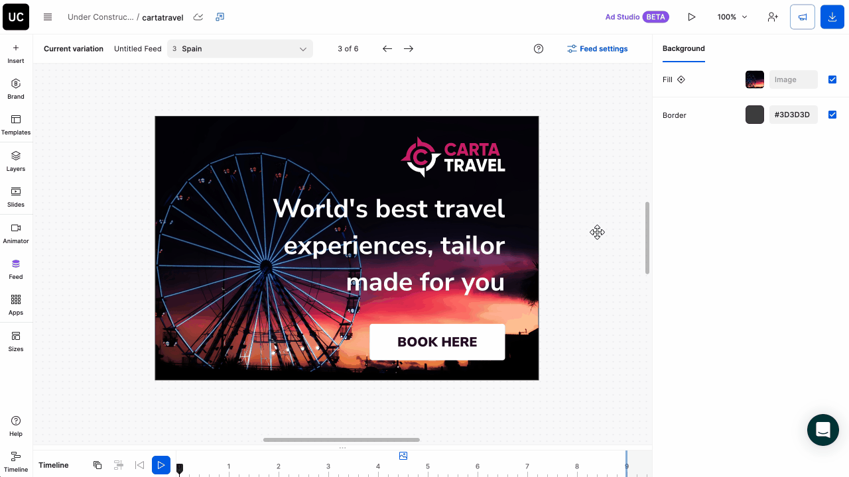The width and height of the screenshot is (849, 477).
Task: Select the Background tab
Action: [x=683, y=48]
